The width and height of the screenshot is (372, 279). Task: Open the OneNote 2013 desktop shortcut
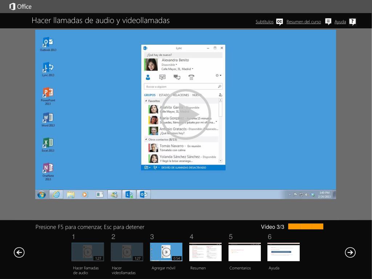[48, 171]
